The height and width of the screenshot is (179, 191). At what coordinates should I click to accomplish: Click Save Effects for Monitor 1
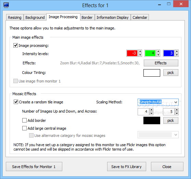tap(34, 166)
